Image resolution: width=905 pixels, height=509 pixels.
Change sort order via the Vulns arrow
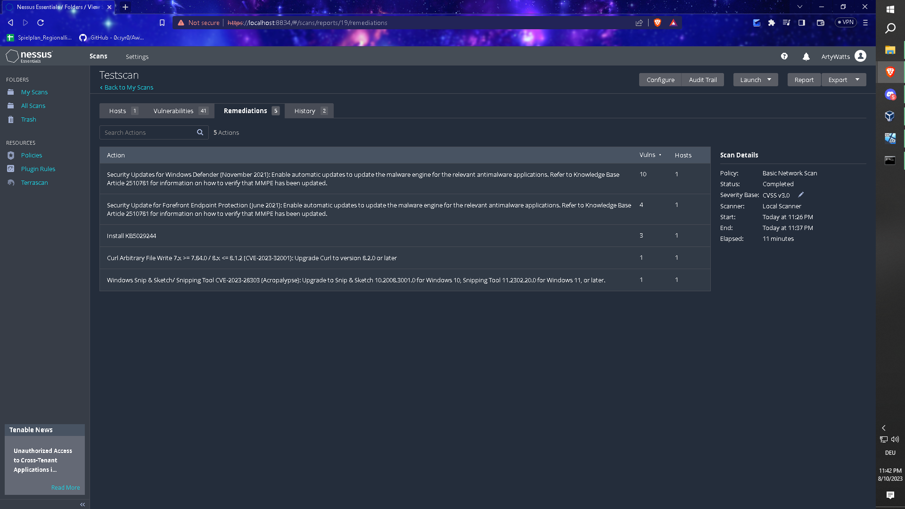(x=660, y=155)
